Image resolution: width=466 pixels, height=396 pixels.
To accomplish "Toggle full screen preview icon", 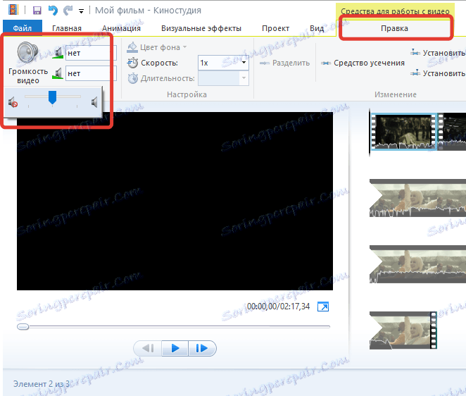I will point(323,307).
